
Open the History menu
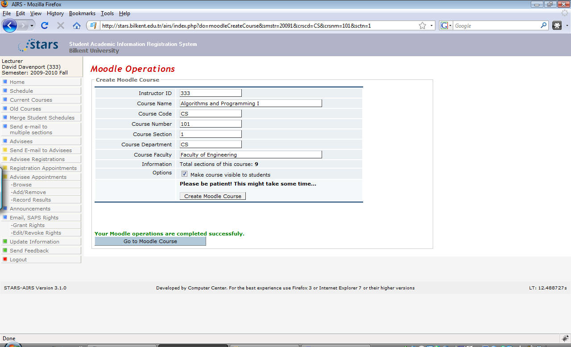[x=55, y=13]
